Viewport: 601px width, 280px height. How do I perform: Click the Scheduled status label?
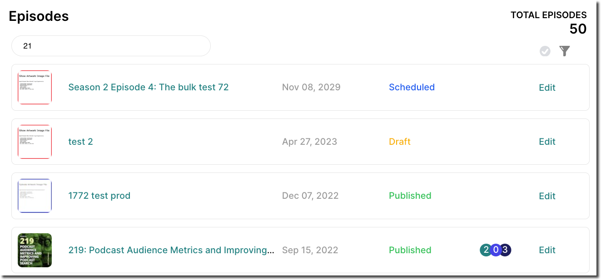[412, 87]
